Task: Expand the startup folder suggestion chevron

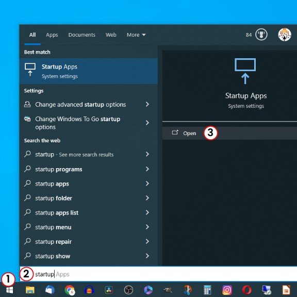Action: click(x=147, y=198)
